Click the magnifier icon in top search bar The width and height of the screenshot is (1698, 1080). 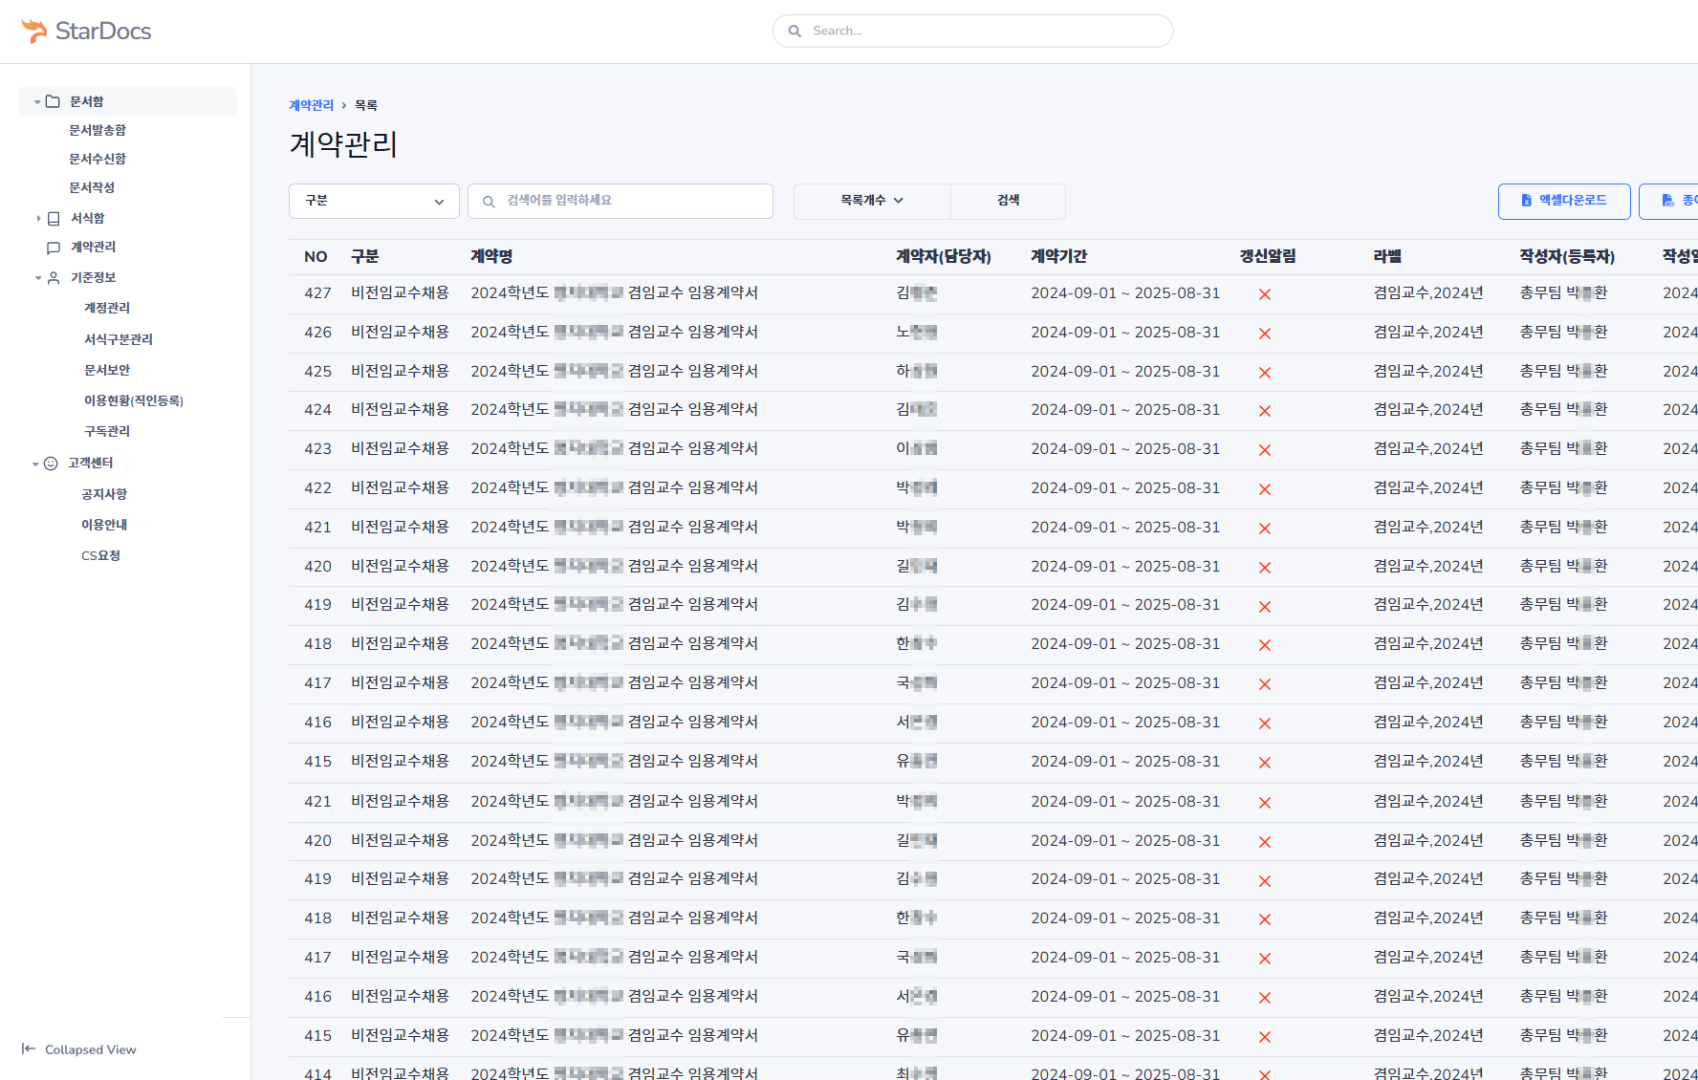coord(795,31)
